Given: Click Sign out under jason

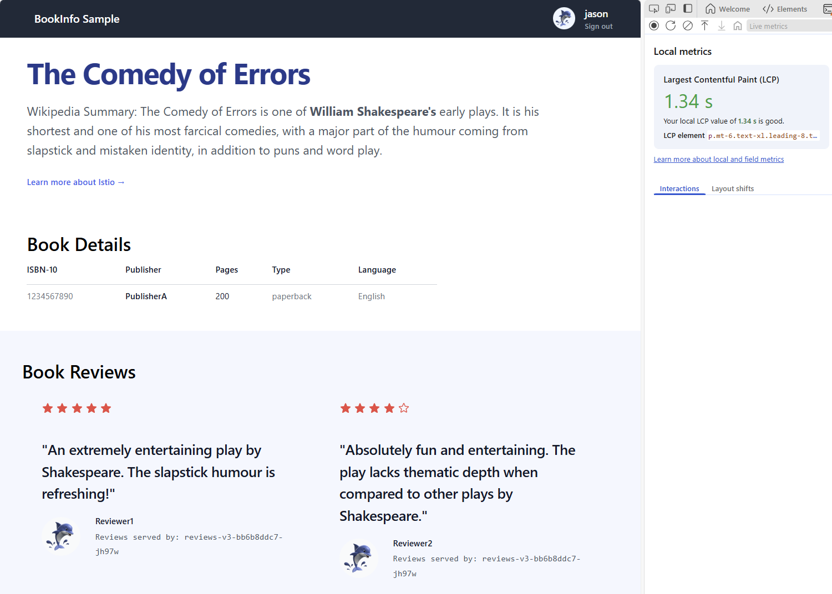Looking at the screenshot, I should (598, 26).
